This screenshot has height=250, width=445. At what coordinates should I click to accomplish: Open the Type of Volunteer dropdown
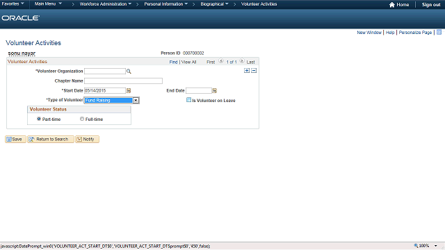point(136,100)
